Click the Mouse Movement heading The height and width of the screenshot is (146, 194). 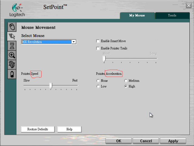[38, 27]
